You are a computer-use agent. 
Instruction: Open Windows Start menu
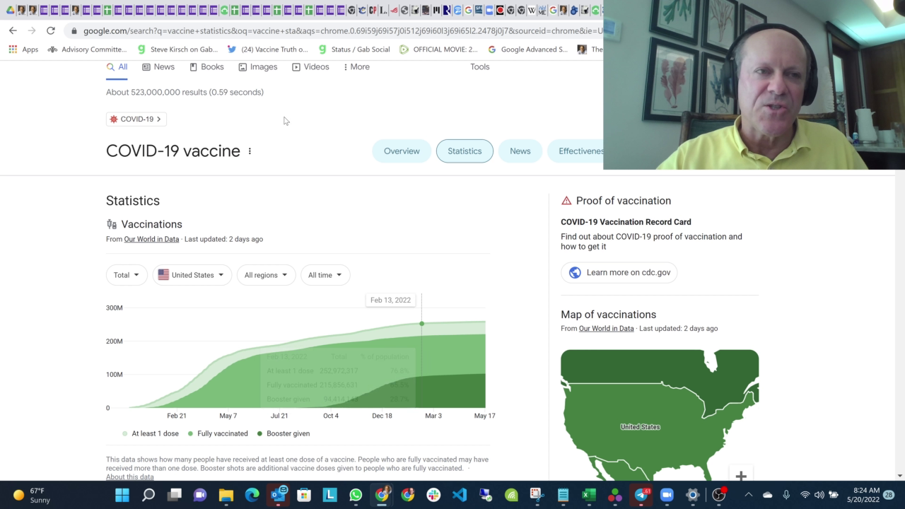122,495
